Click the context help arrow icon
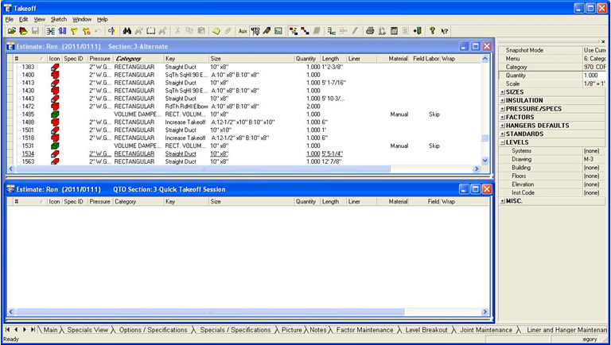 tap(444, 31)
